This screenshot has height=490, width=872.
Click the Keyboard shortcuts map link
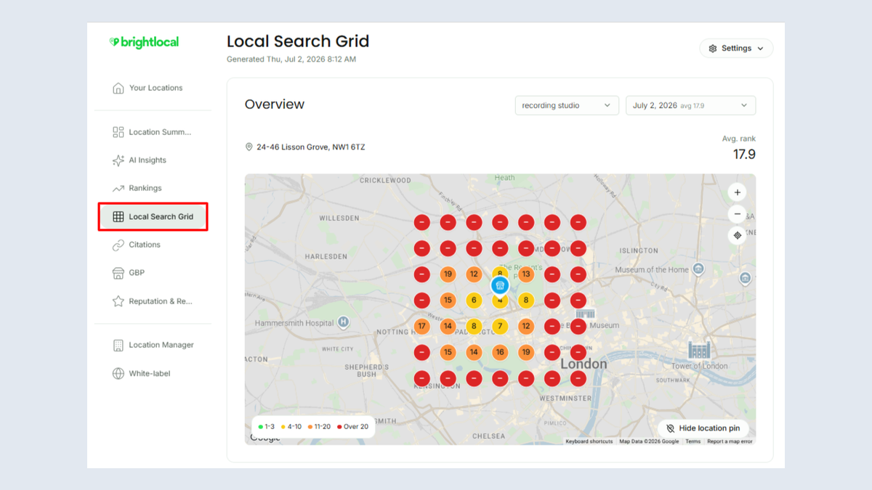point(589,441)
